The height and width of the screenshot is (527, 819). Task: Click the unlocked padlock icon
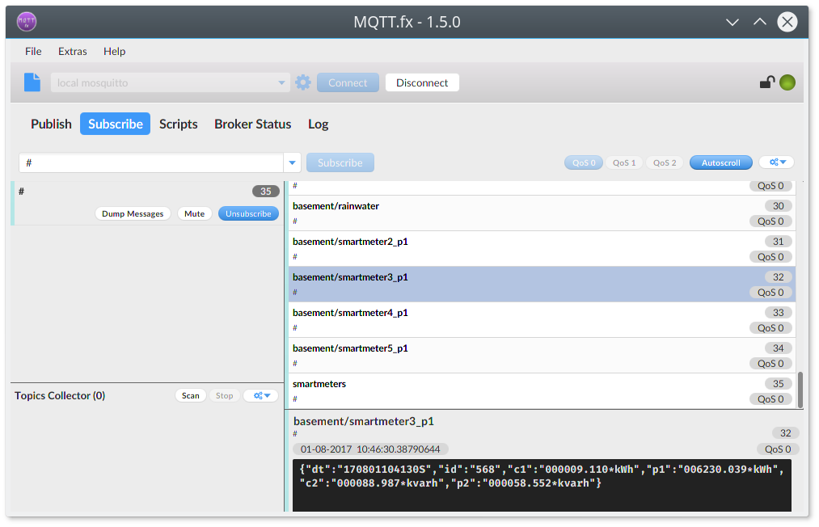tap(766, 82)
